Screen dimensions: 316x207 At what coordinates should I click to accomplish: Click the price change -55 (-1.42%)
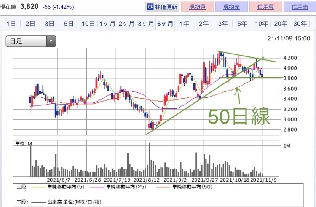coord(58,7)
